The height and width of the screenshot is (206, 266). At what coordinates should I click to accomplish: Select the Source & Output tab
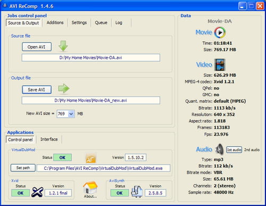[x=23, y=23]
